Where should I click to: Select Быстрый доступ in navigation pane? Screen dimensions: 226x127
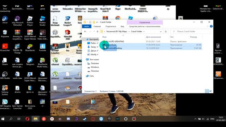coord(93,39)
